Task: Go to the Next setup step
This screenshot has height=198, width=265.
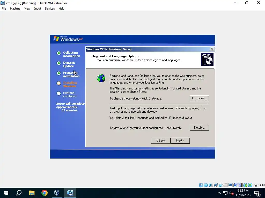Action: point(180,141)
